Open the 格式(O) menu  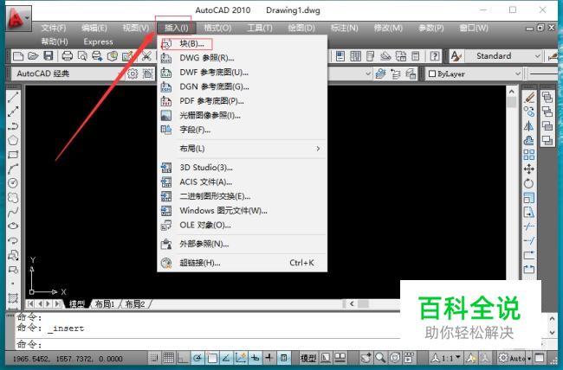(x=217, y=28)
